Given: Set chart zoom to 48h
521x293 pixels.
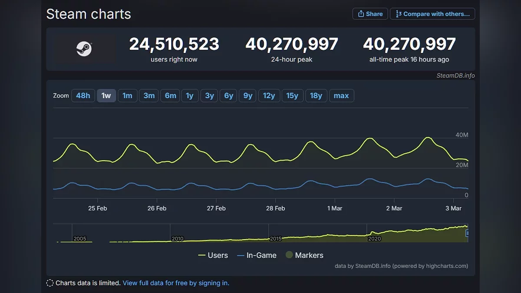Looking at the screenshot, I should click(x=83, y=95).
